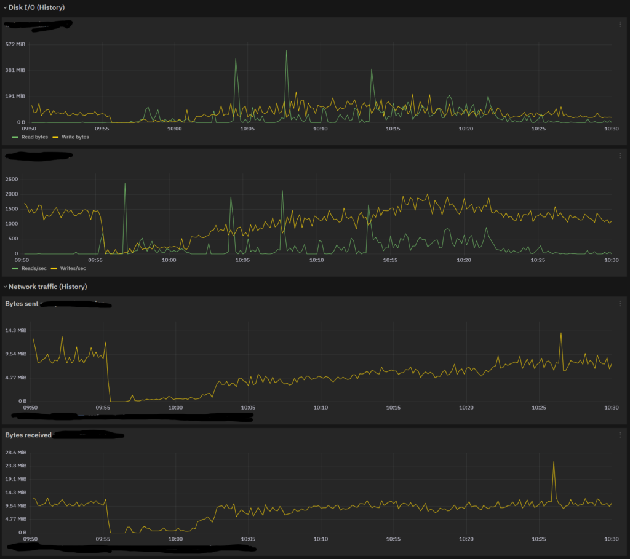Open the Bytes sent panel options menu
Screen dimensions: 630x559
[620, 304]
